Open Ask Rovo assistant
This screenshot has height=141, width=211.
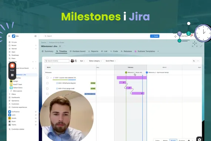tap(184, 36)
